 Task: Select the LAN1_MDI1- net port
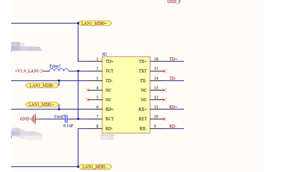click(x=95, y=167)
